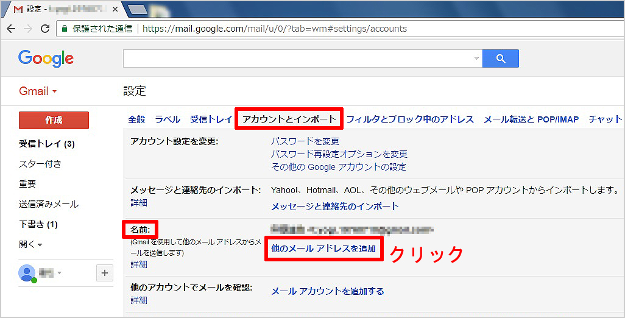The width and height of the screenshot is (625, 318).
Task: Open the フィルタとブロック中のアドレス tab
Action: click(410, 119)
